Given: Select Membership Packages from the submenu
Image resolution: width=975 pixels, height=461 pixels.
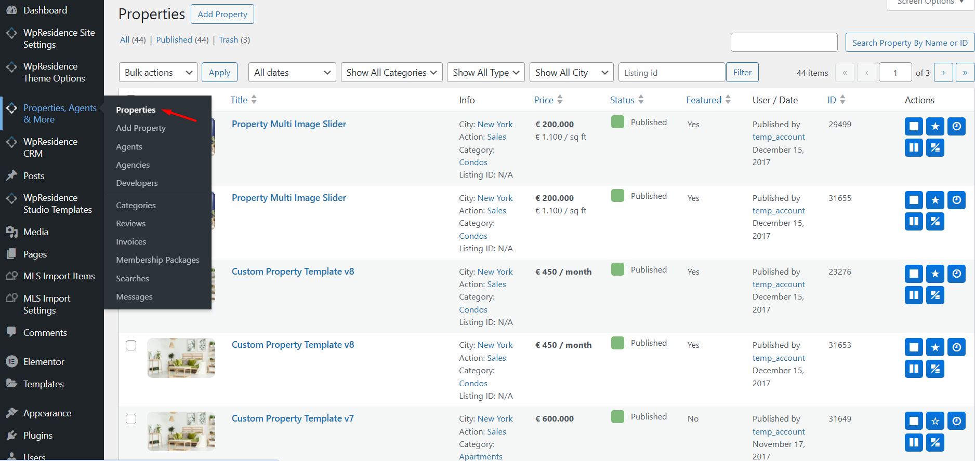Looking at the screenshot, I should (157, 260).
